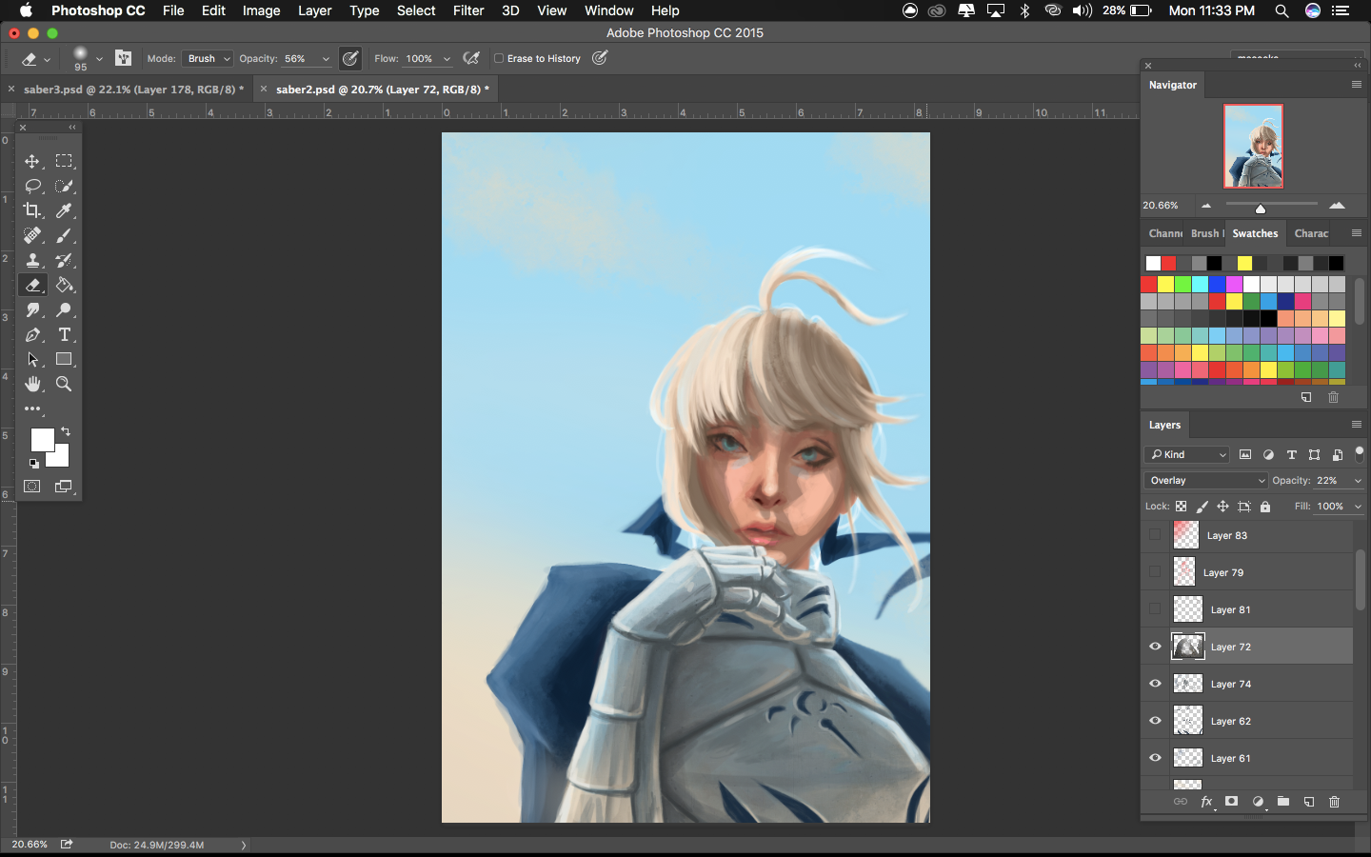
Task: Add a layer mask
Action: 1231,802
